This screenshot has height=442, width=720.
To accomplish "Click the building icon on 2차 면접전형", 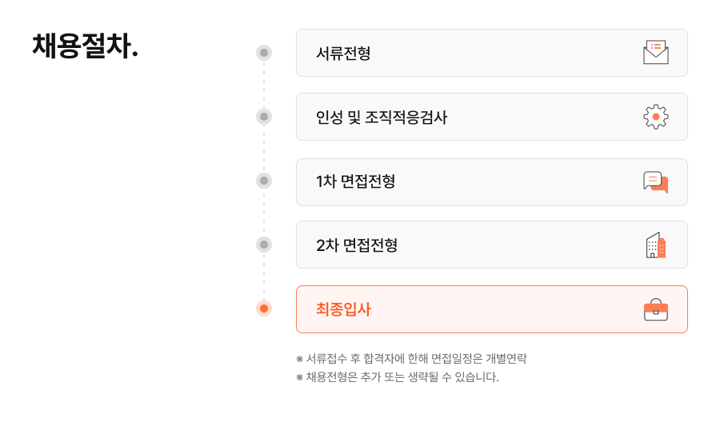I will [x=655, y=245].
